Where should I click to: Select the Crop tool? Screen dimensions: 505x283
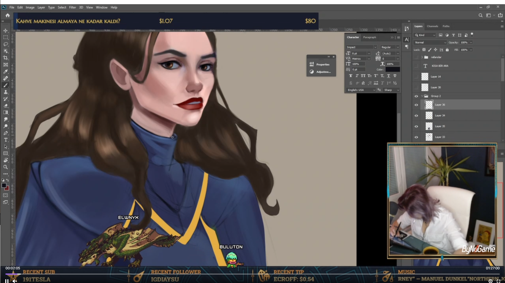click(x=6, y=58)
